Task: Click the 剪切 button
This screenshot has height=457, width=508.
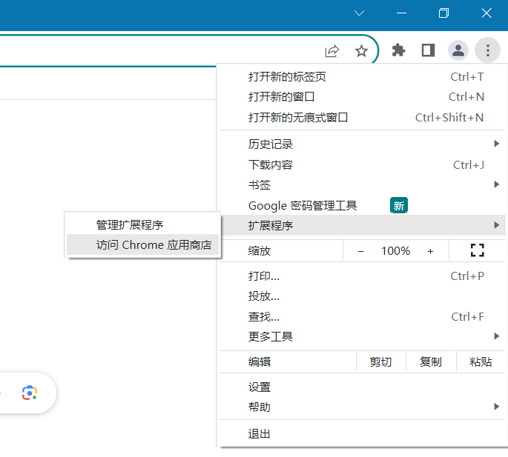Action: point(381,361)
